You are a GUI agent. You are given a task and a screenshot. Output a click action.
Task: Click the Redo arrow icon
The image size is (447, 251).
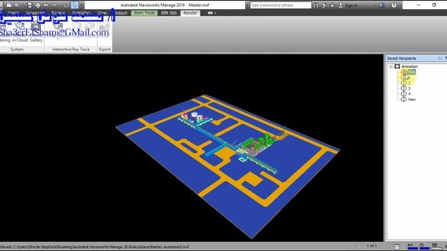click(x=54, y=5)
